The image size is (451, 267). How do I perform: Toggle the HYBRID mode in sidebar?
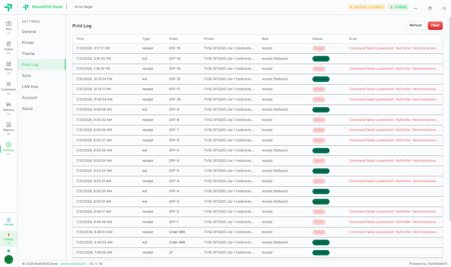point(9,238)
